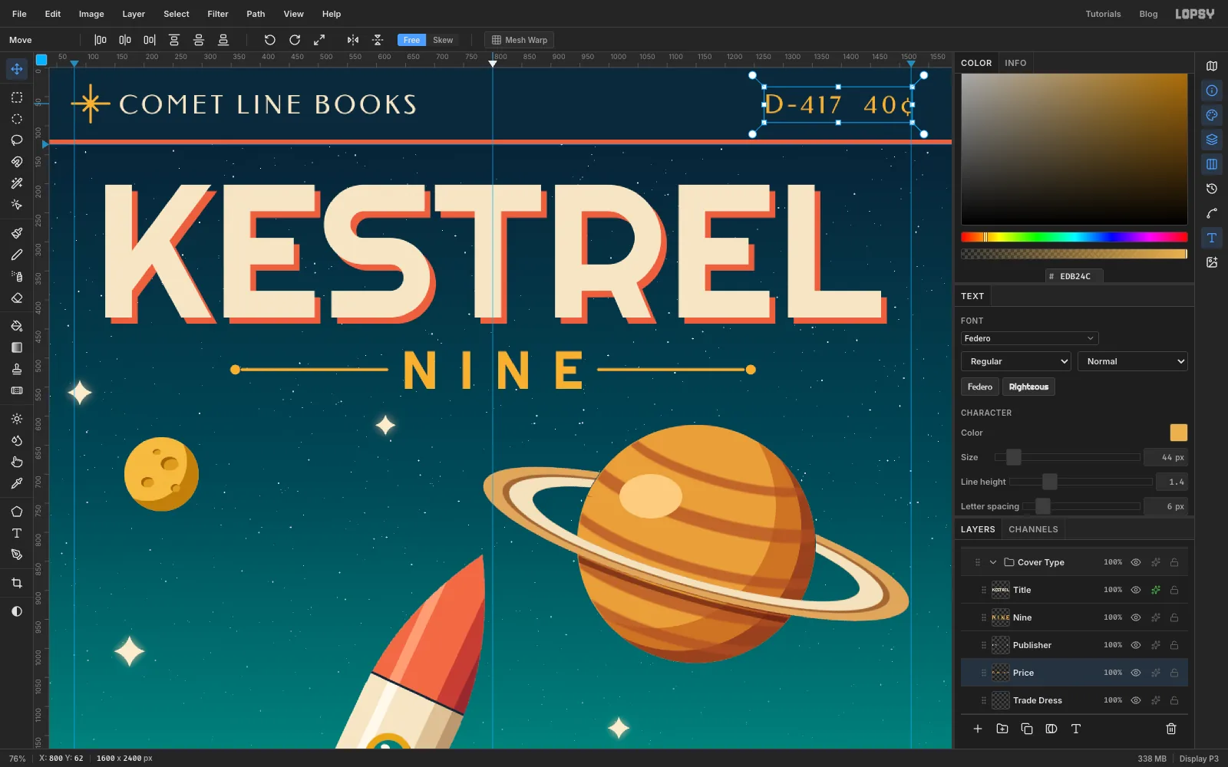
Task: Collapse the Cover Type group
Action: point(993,562)
